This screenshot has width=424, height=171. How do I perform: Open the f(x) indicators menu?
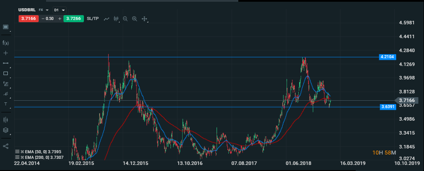(x=6, y=43)
